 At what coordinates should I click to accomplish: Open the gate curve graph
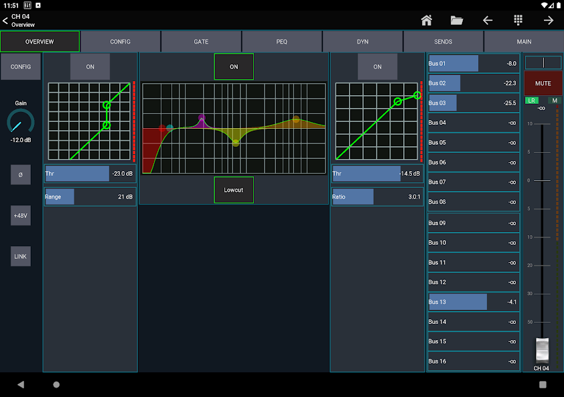(89, 121)
